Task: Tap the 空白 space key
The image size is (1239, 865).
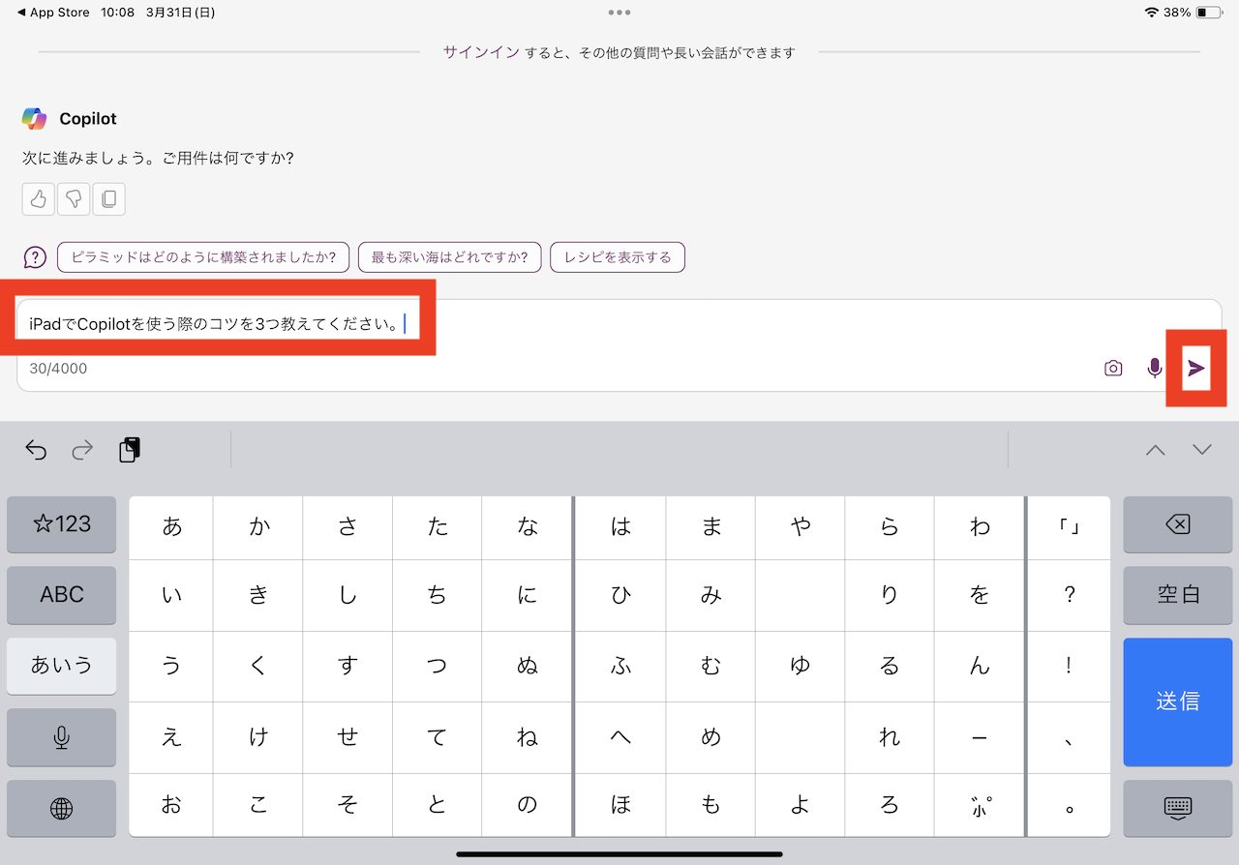Action: point(1178,595)
